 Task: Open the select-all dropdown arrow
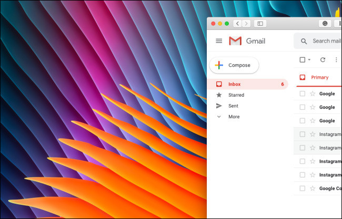click(x=309, y=60)
